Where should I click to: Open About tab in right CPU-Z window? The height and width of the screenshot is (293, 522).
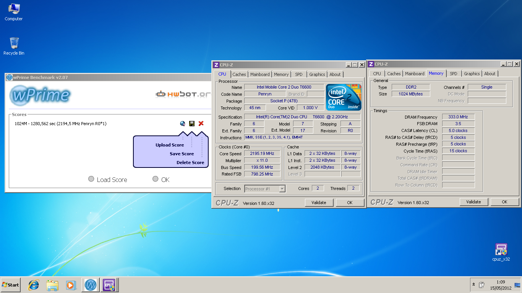click(490, 74)
